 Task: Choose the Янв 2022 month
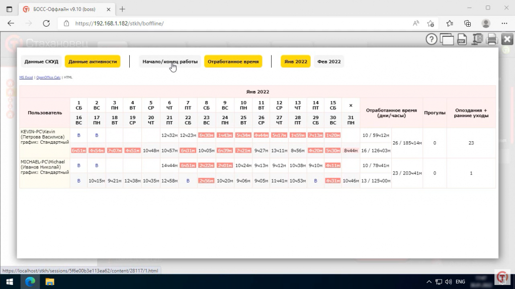click(296, 61)
